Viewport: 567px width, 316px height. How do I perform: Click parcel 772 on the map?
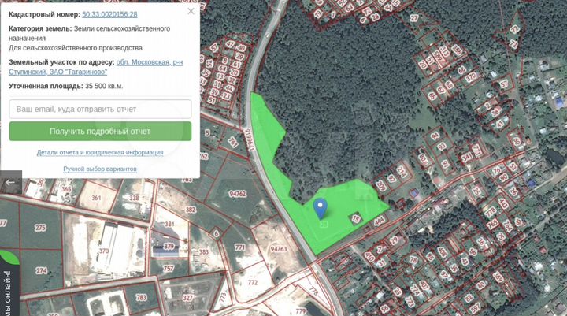click(252, 282)
